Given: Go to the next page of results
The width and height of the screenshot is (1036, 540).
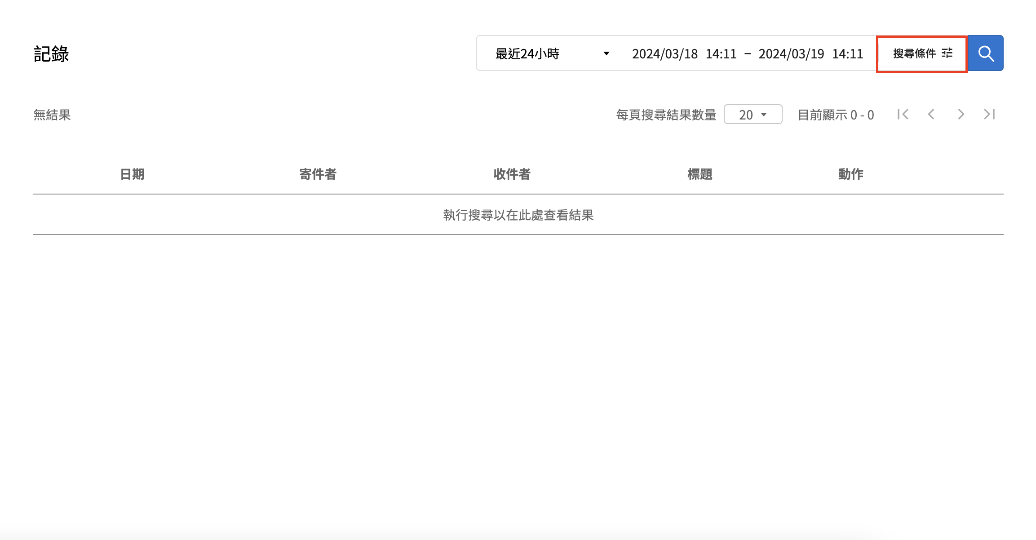Looking at the screenshot, I should point(961,115).
